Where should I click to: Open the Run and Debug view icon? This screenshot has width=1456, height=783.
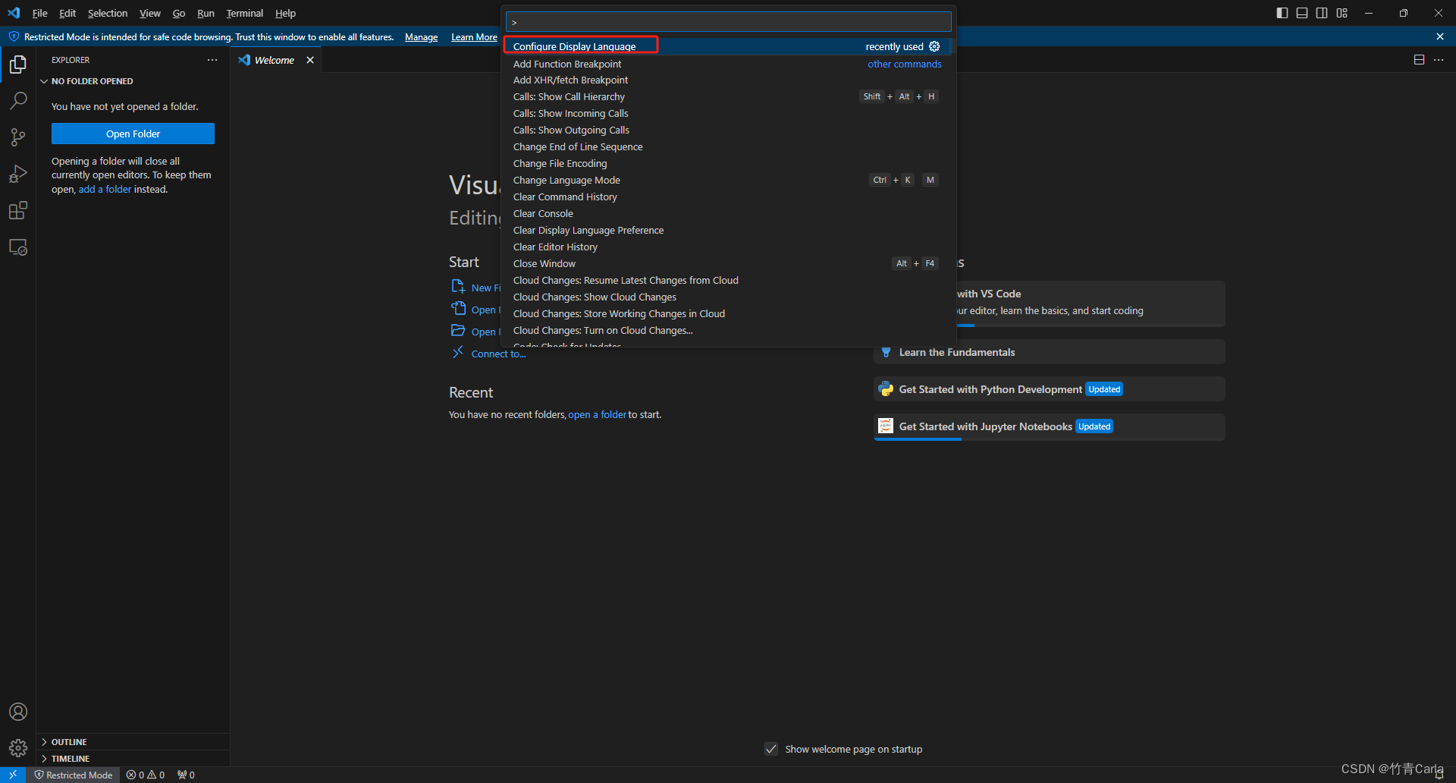click(x=18, y=174)
